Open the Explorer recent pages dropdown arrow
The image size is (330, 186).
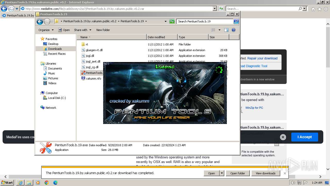[52, 21]
